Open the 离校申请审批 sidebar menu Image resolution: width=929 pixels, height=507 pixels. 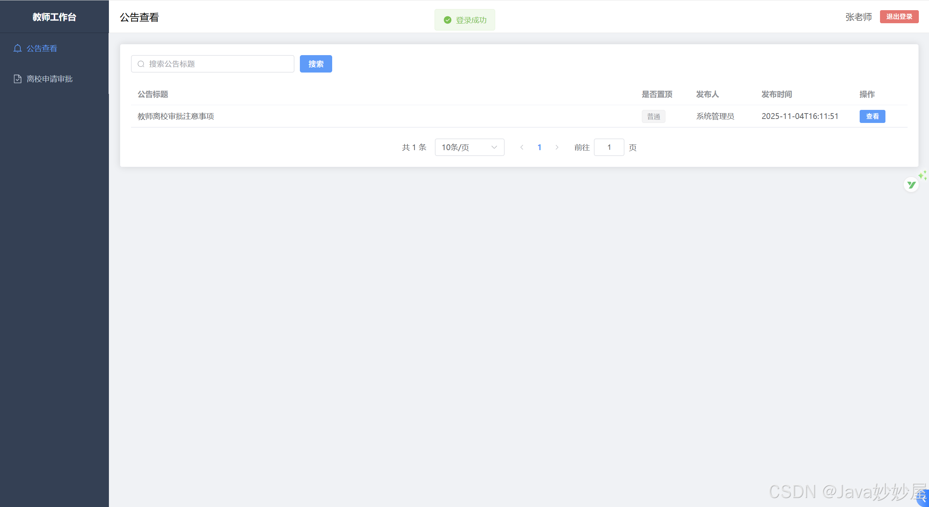pos(54,79)
